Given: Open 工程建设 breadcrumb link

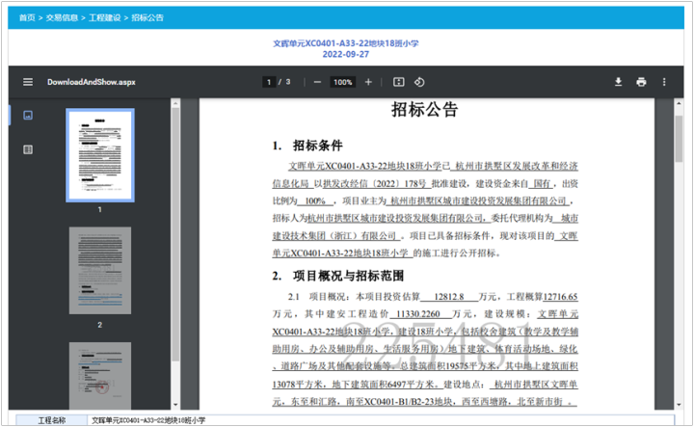Looking at the screenshot, I should [104, 17].
